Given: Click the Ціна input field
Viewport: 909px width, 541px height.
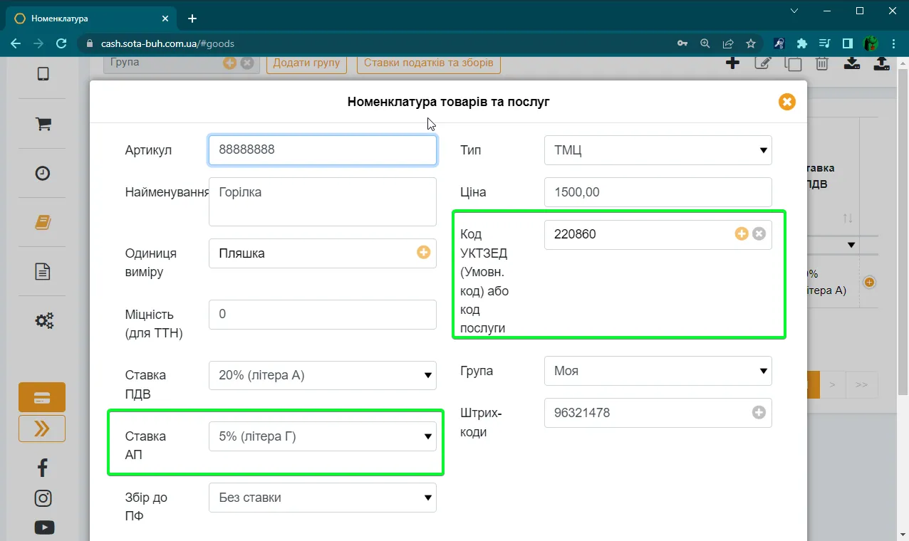Looking at the screenshot, I should [658, 192].
